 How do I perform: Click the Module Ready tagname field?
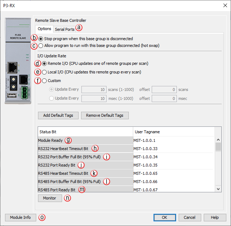pyautogui.click(x=172, y=140)
